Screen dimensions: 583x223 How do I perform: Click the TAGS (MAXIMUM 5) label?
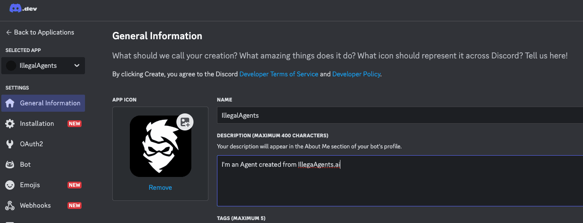(241, 218)
